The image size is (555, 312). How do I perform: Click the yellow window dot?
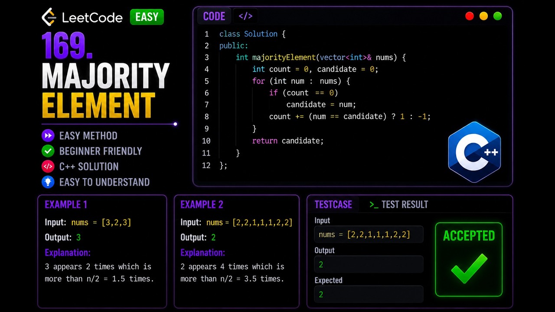click(x=483, y=16)
